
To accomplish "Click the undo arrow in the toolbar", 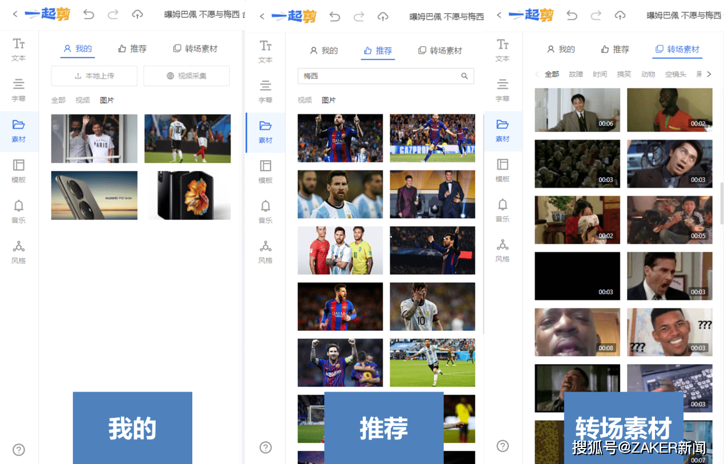I will coord(89,15).
